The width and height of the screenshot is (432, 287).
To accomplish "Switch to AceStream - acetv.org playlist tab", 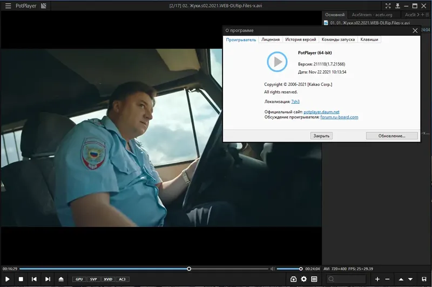I will (x=372, y=15).
